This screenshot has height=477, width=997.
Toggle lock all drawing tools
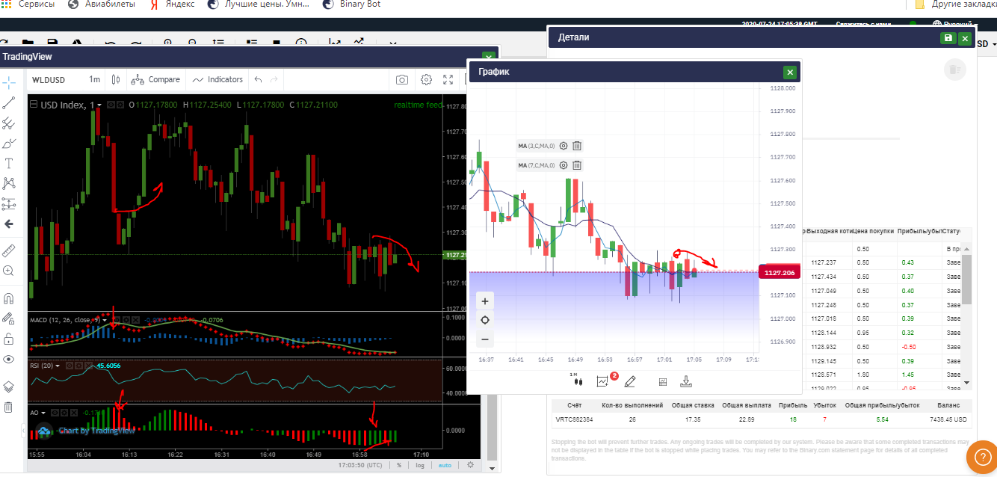click(9, 339)
